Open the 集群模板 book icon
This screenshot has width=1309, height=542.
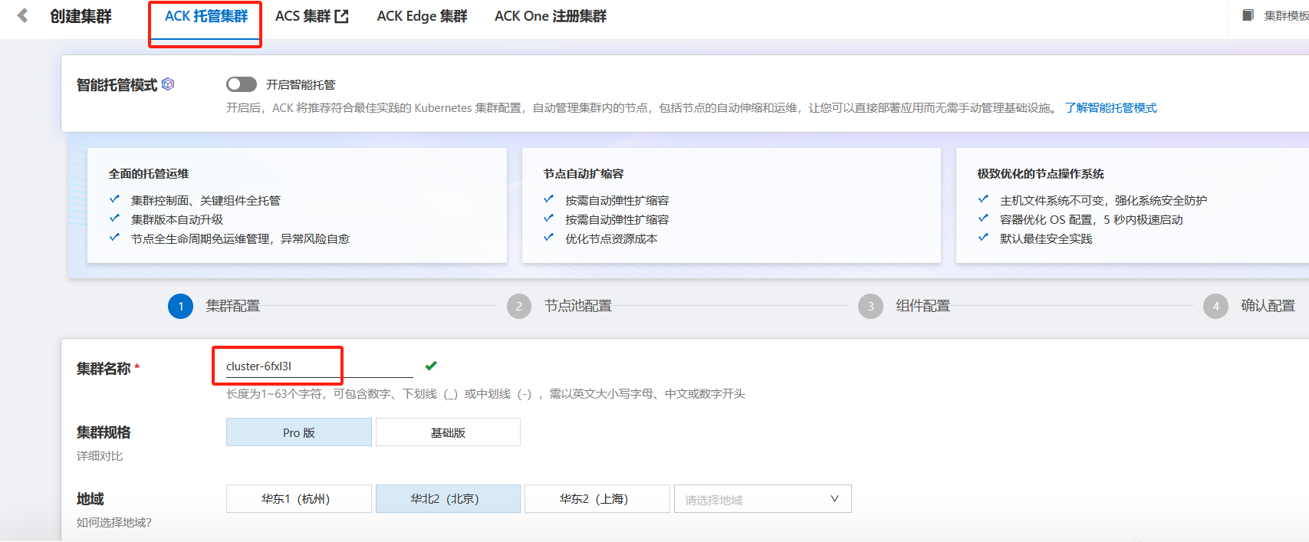tap(1248, 15)
